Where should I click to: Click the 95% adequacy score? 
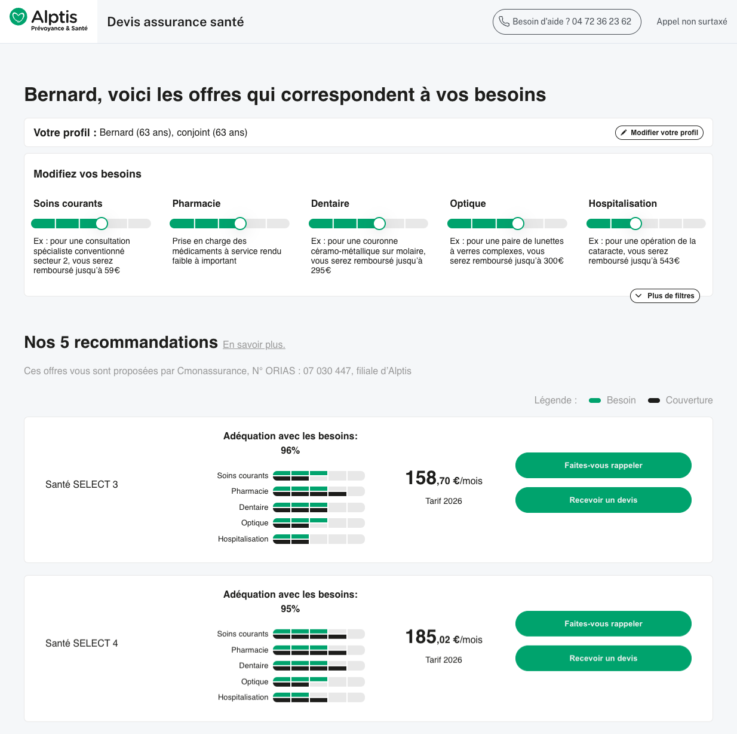[x=290, y=609]
